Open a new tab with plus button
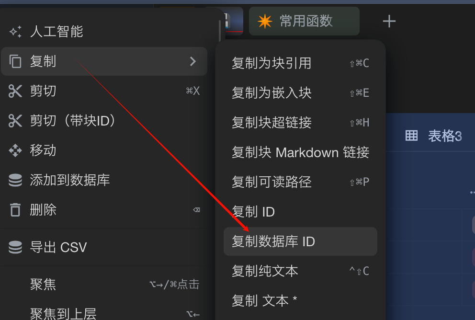This screenshot has width=475, height=320. [x=389, y=21]
